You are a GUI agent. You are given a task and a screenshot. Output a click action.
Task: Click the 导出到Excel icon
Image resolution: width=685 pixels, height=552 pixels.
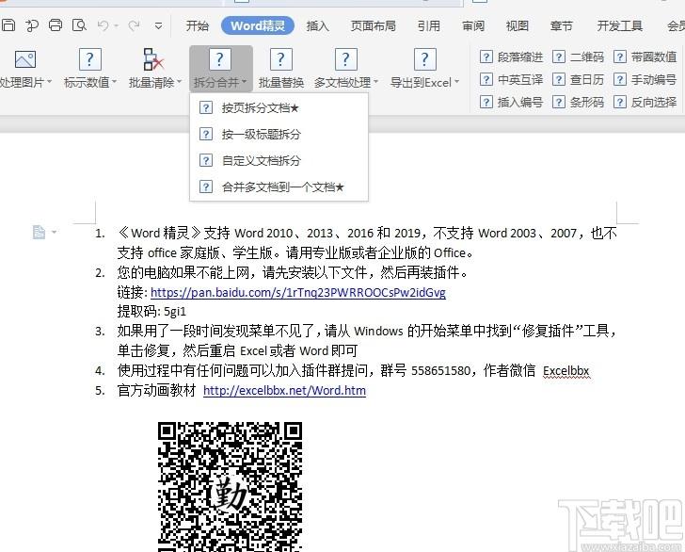click(x=424, y=59)
